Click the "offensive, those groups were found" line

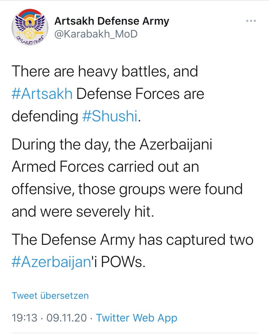tap(127, 189)
